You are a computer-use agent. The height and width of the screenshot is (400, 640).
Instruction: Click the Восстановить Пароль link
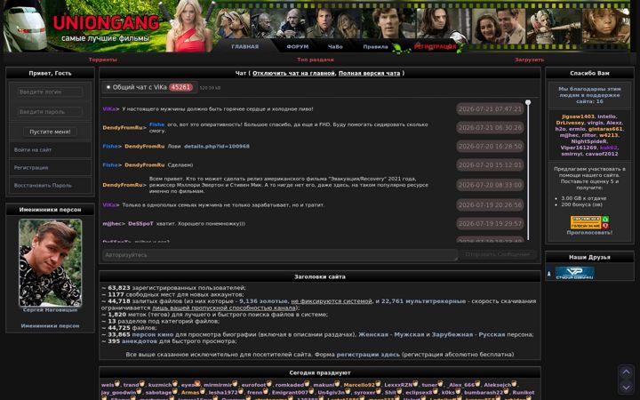pyautogui.click(x=43, y=185)
